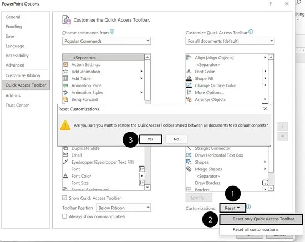Click the Move Down arrow button

tap(283, 137)
